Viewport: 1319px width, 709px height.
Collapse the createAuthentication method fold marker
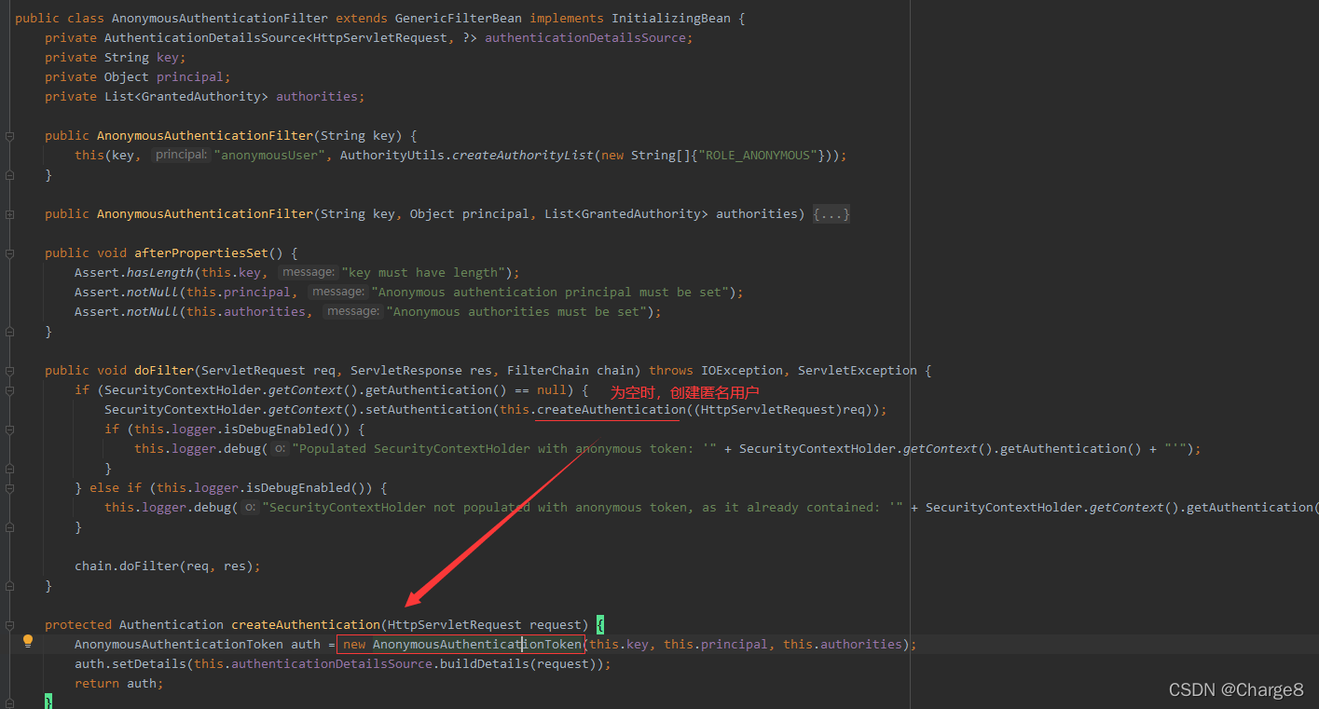coord(9,625)
